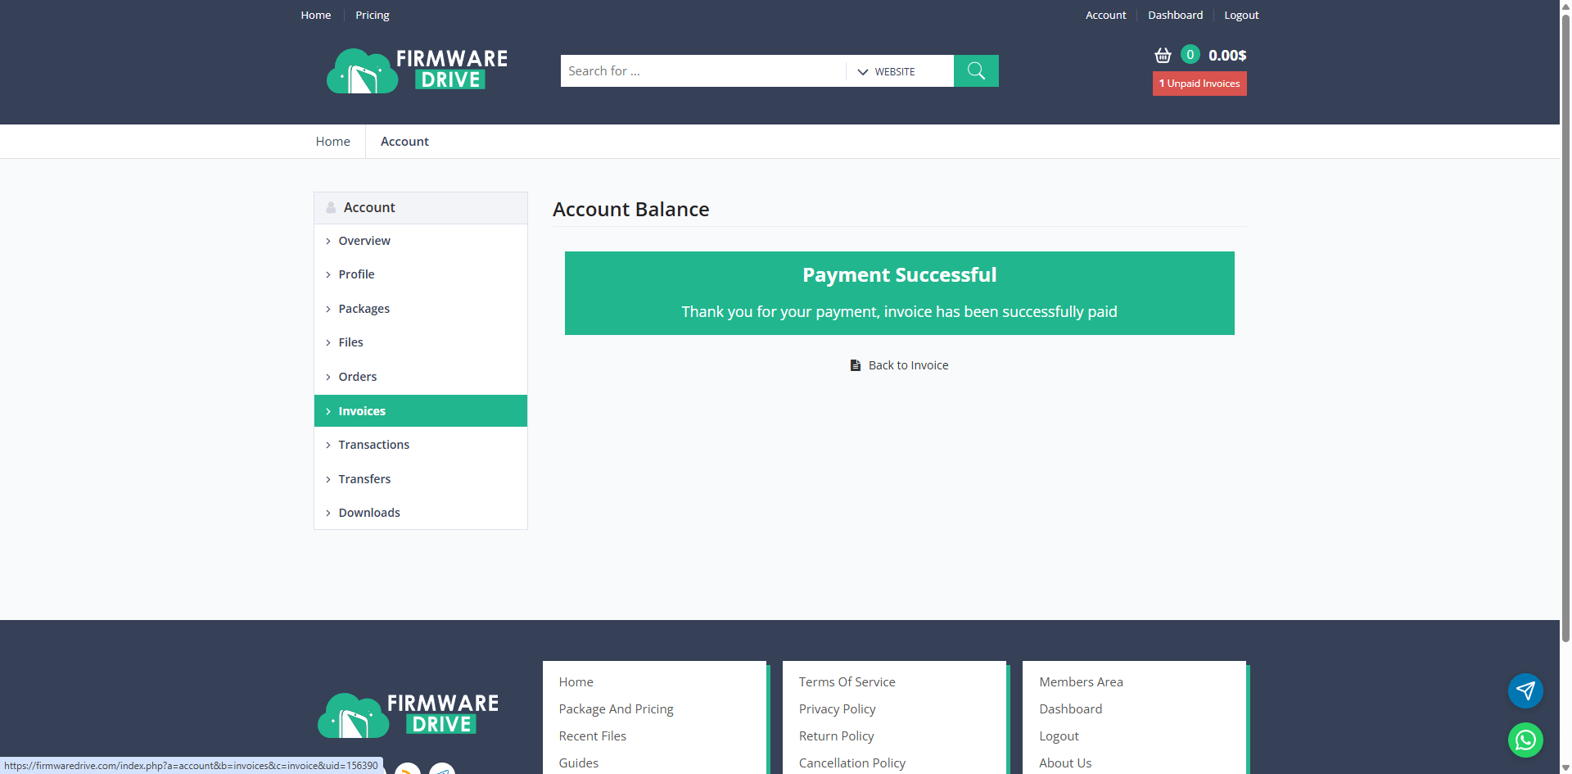Open the Telegram floating paper-plane button
The height and width of the screenshot is (774, 1572).
pos(1525,691)
